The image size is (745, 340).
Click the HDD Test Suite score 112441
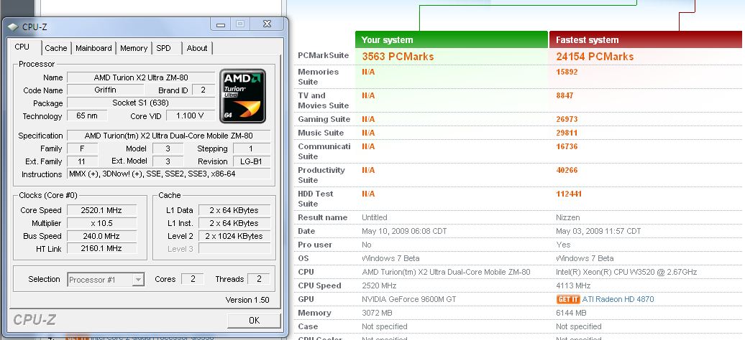(x=569, y=194)
